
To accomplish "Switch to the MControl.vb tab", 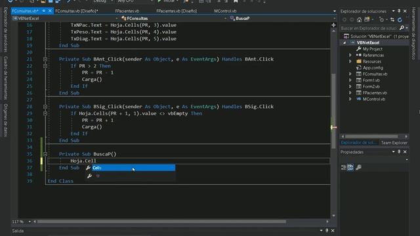I will coord(225,11).
